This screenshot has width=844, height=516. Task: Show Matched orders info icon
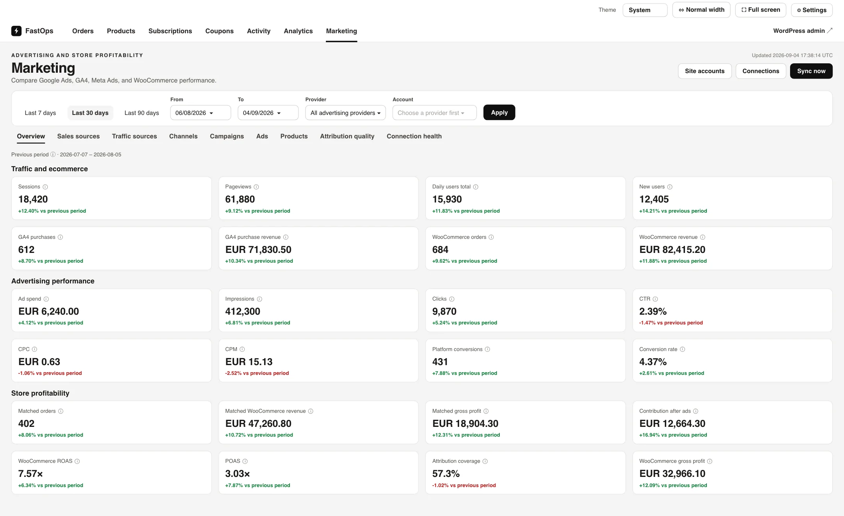click(x=61, y=411)
